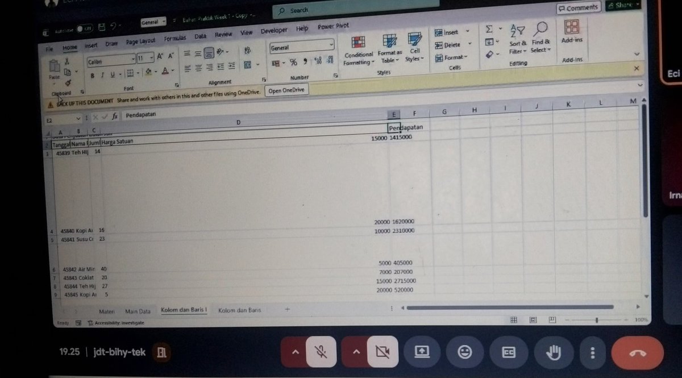This screenshot has height=378, width=682.
Task: Toggle the AutoSave switch
Action: coord(85,28)
